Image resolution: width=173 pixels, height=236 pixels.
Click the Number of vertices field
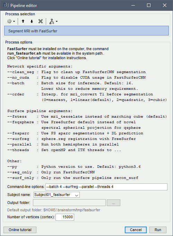click(x=65, y=217)
